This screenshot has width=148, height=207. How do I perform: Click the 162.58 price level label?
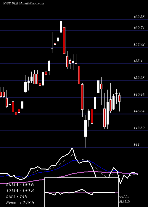pyautogui.click(x=139, y=17)
